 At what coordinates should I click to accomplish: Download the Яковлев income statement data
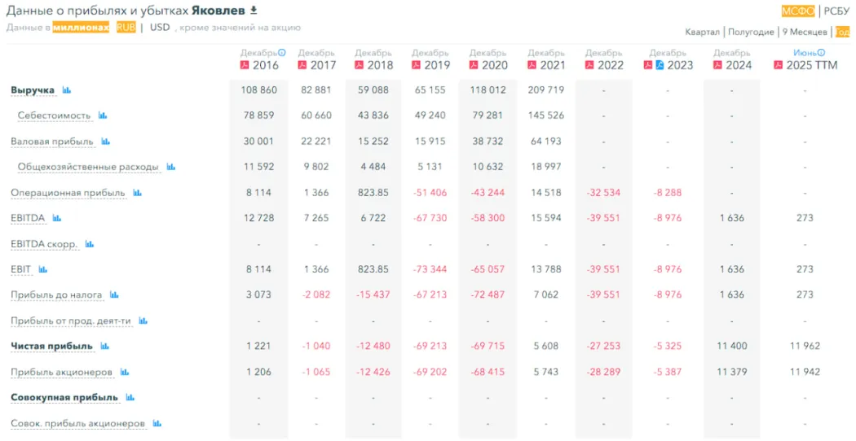(254, 11)
